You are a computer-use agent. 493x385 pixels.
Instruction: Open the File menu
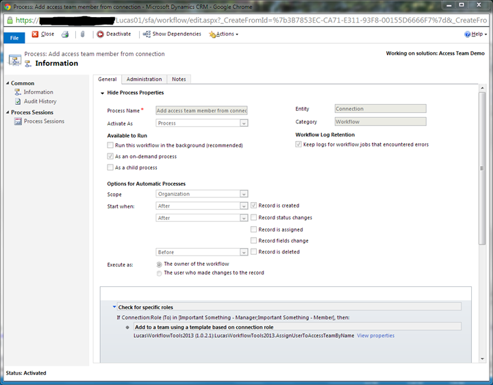tap(14, 38)
